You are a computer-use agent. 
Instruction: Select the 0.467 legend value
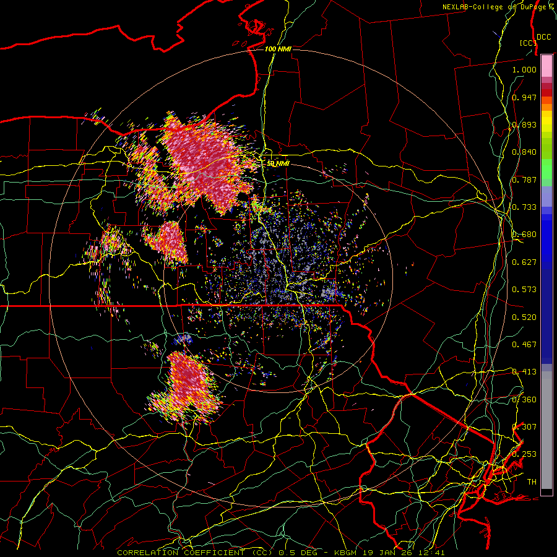pyautogui.click(x=524, y=344)
